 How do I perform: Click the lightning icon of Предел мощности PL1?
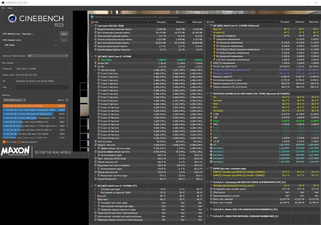211,83
